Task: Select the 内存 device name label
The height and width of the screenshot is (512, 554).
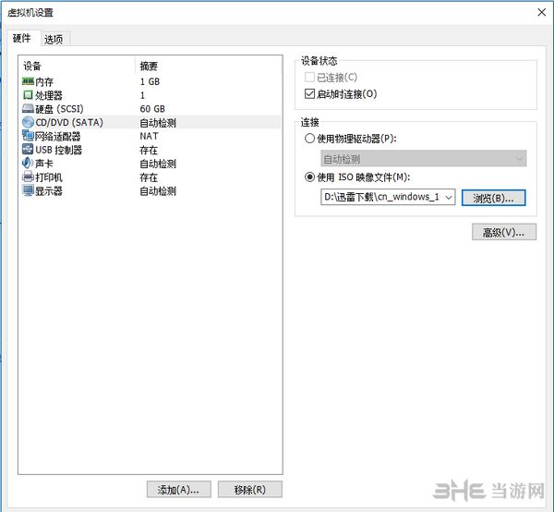Action: [x=44, y=82]
